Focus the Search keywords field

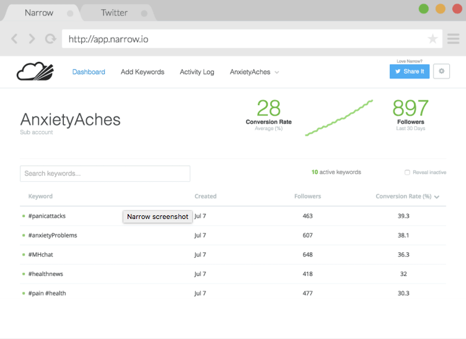click(x=105, y=173)
